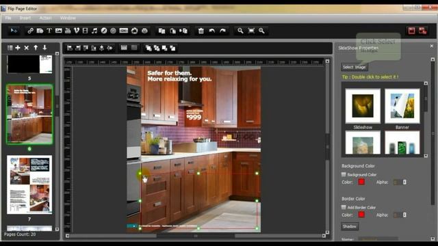Insert a link with the chain icon
438x246 pixels.
(x=30, y=31)
